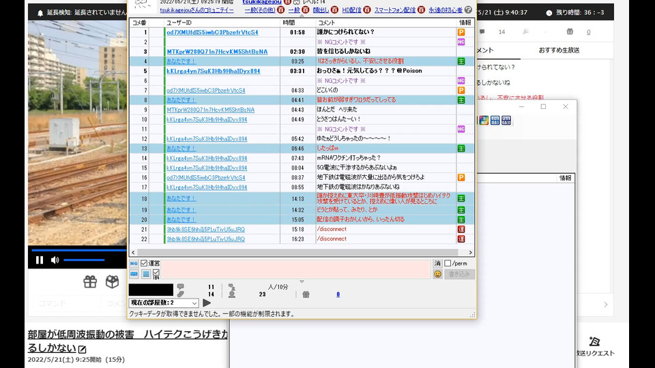Screen dimensions: 655x368
Task: Click user link 3hb9k0SE6hhiIj5PLuTivU5uJRQ on comment 22
Action: coord(205,239)
